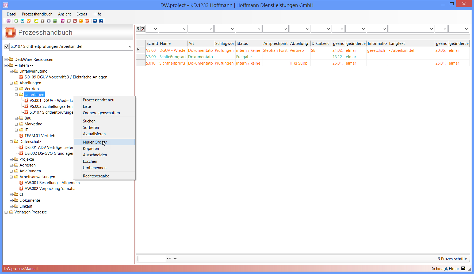
Task: Choose Löschen in the context menu
Action: [x=104, y=161]
